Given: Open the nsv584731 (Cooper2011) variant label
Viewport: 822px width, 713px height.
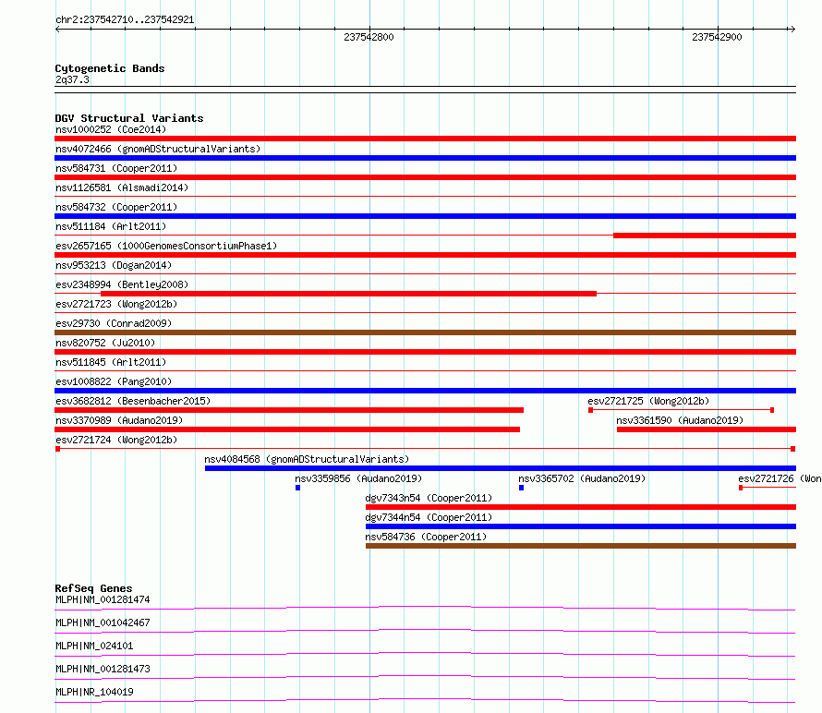Looking at the screenshot, I should coord(116,168).
